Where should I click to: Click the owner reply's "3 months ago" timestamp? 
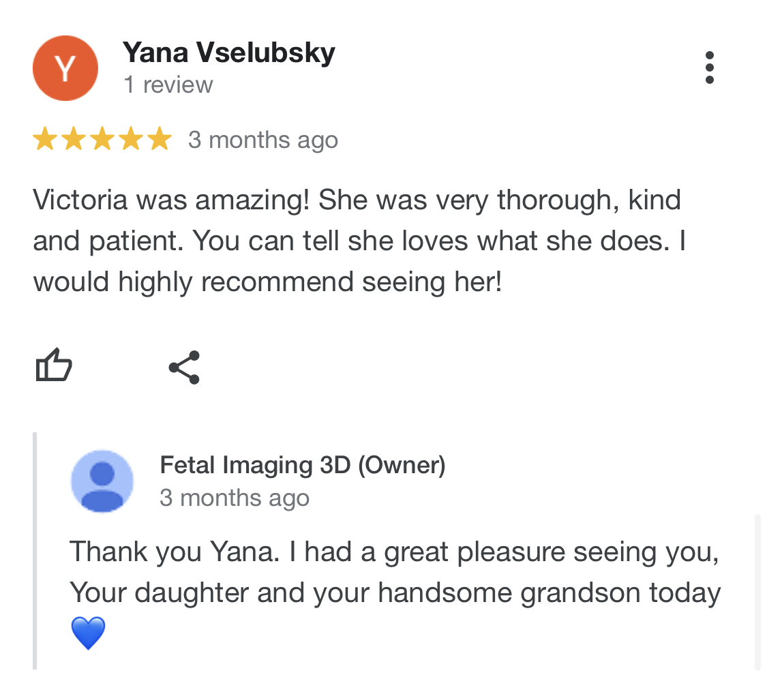point(234,498)
